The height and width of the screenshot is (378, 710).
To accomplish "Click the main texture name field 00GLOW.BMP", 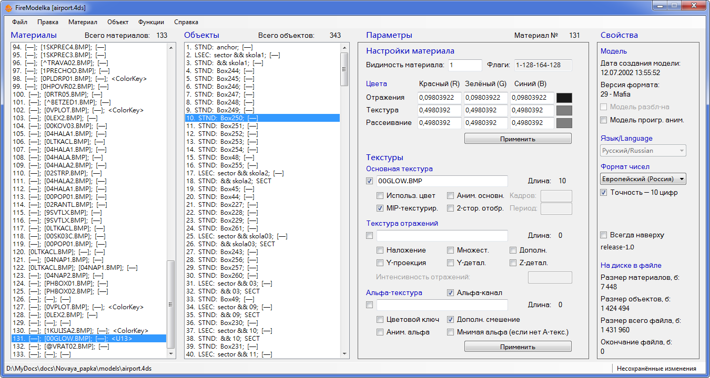I will [x=442, y=181].
